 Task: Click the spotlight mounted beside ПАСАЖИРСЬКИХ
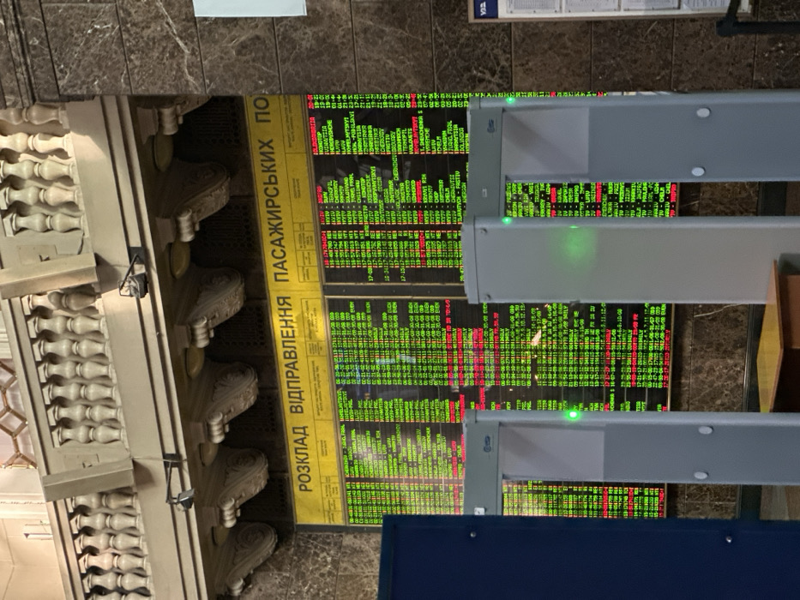point(134,273)
